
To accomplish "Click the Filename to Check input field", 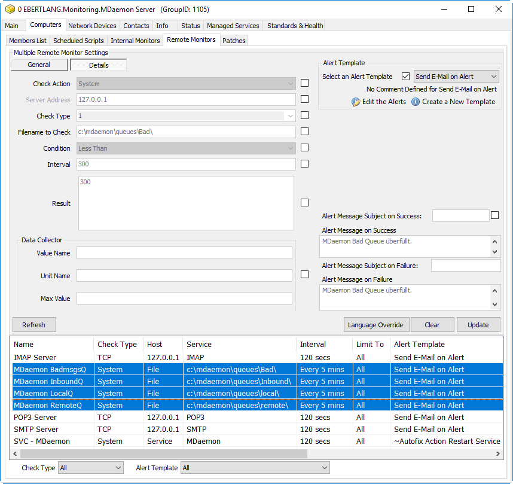I will point(186,132).
